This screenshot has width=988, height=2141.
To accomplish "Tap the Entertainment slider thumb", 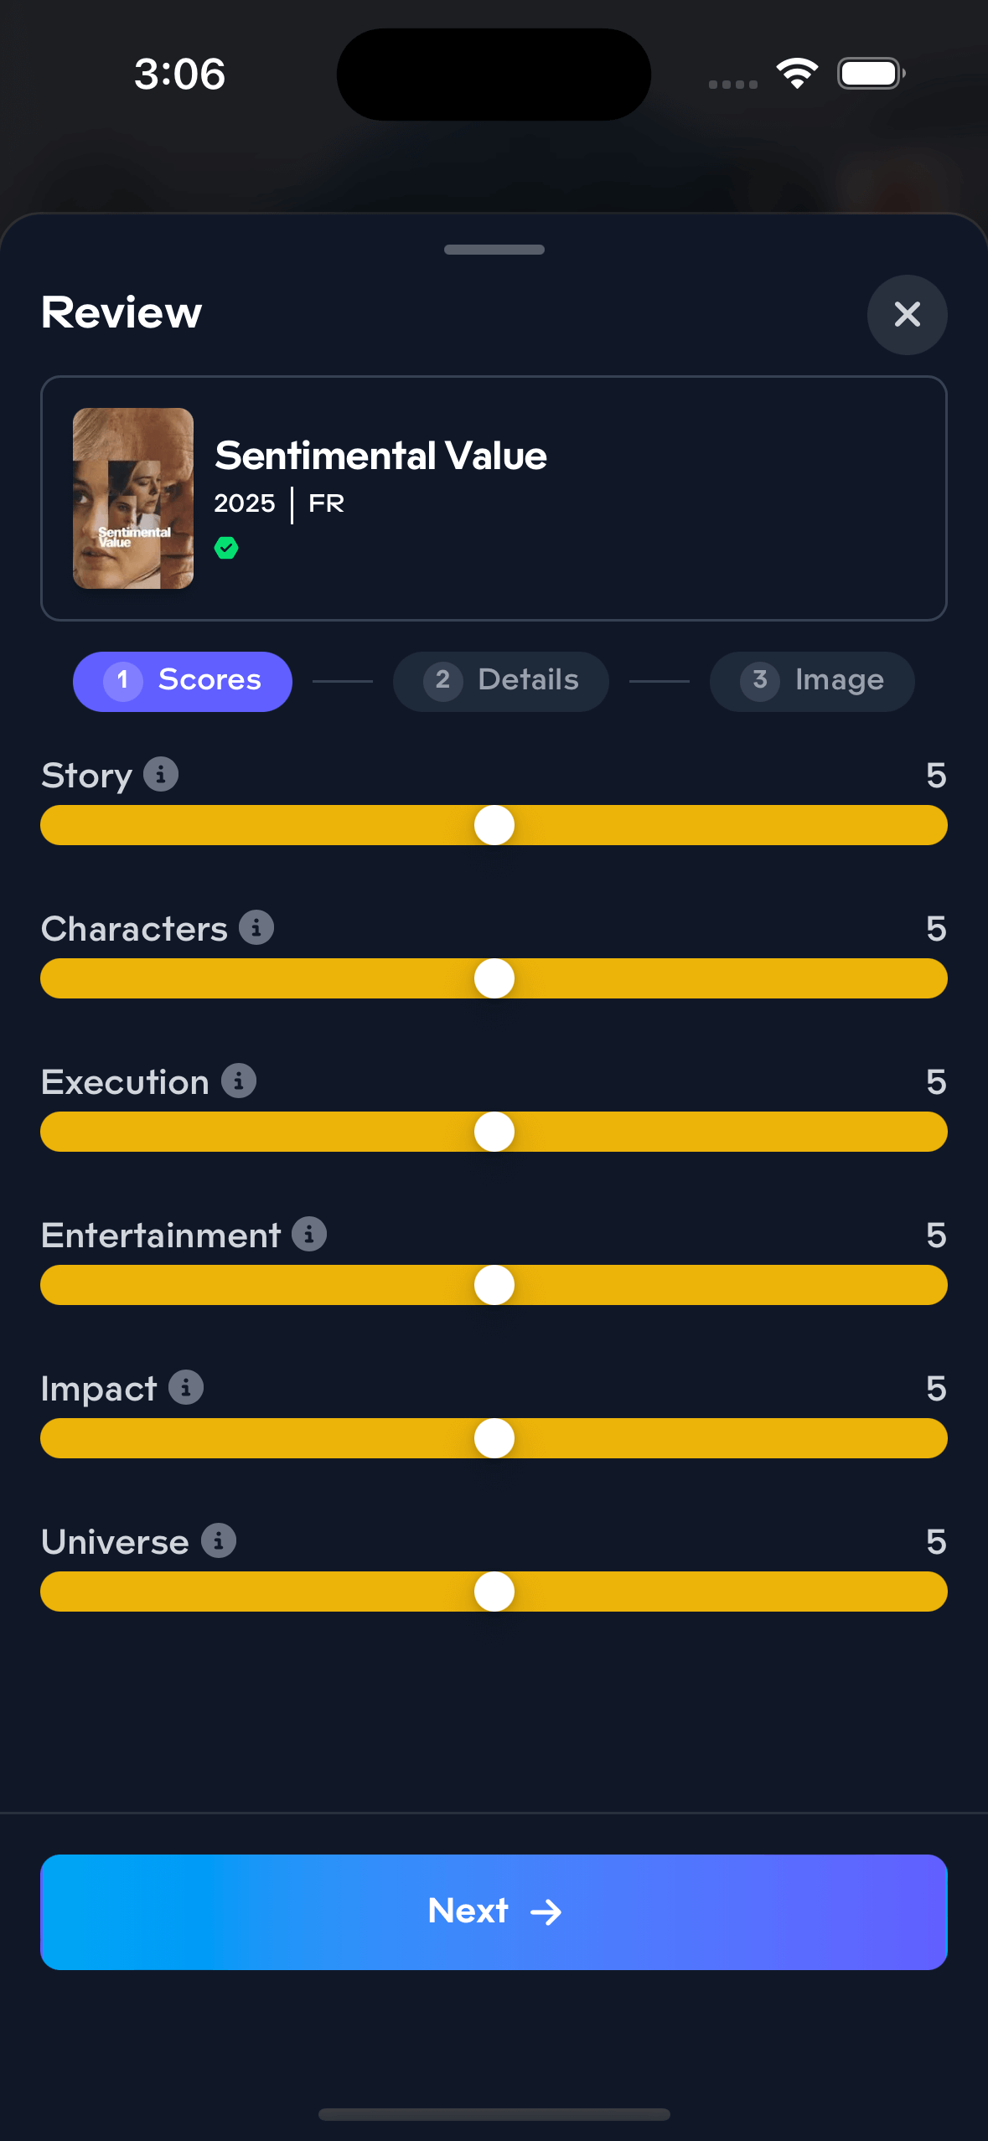I will [x=494, y=1285].
